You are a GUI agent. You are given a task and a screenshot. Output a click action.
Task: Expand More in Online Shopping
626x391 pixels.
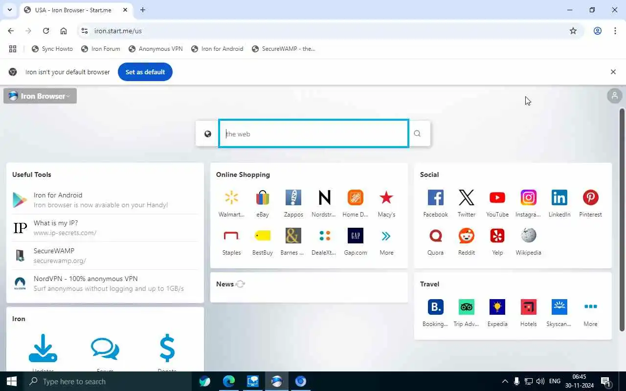coord(386,241)
